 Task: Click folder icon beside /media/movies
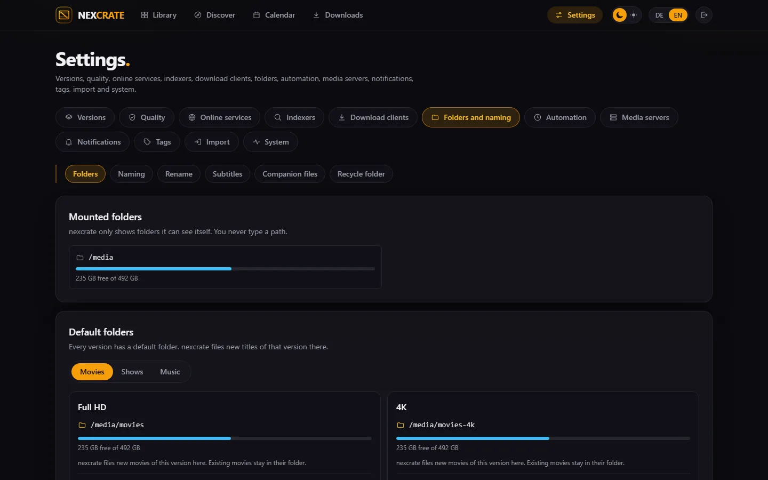tap(82, 425)
